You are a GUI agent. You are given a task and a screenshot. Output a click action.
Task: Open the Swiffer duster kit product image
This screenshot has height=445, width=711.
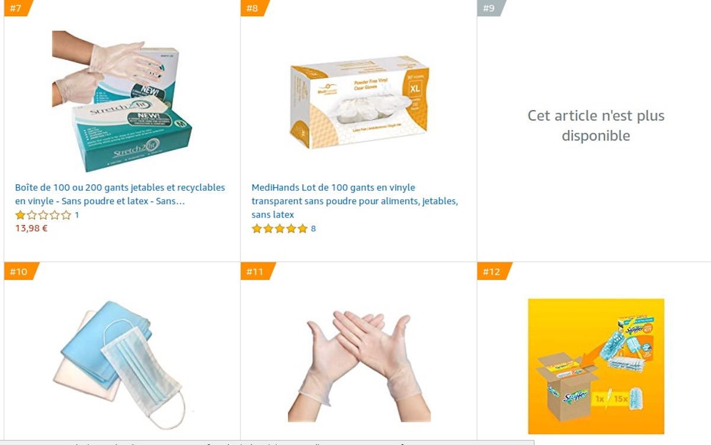pos(595,366)
